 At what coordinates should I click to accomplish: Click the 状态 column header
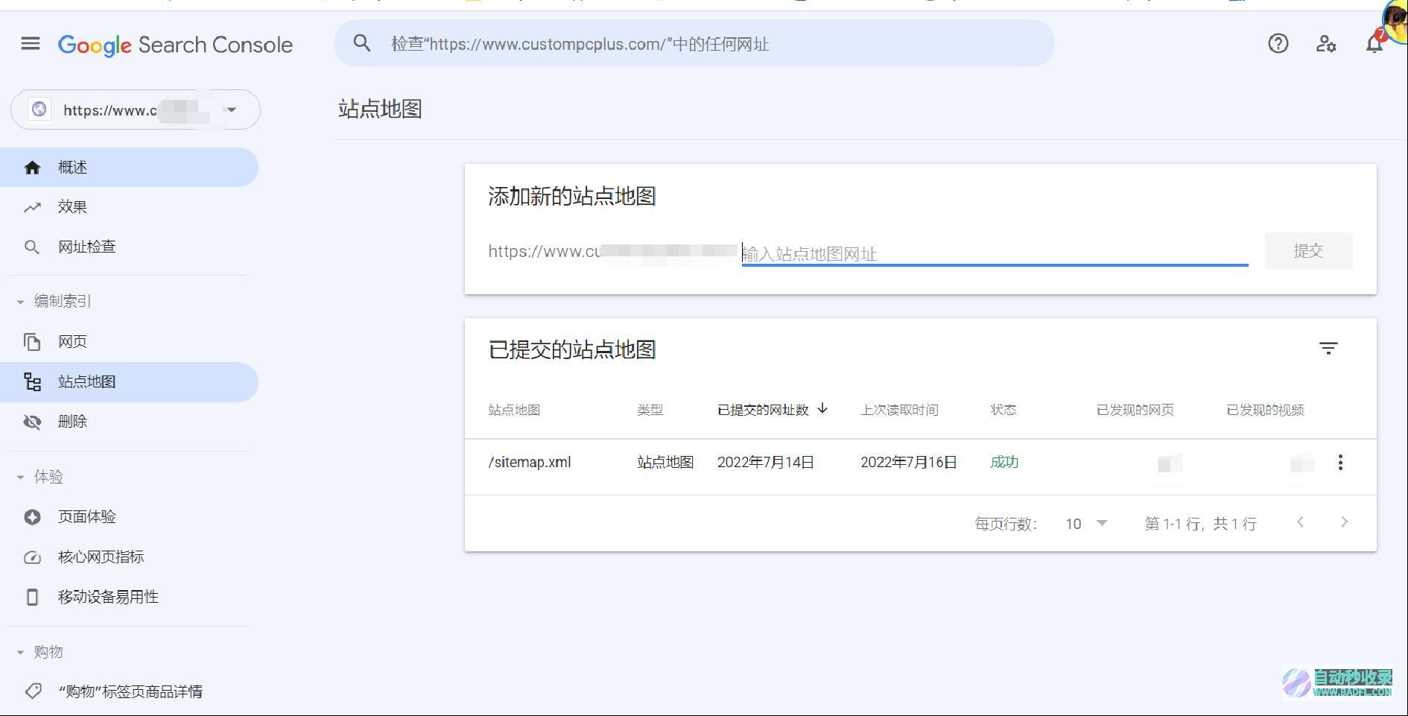click(1003, 410)
